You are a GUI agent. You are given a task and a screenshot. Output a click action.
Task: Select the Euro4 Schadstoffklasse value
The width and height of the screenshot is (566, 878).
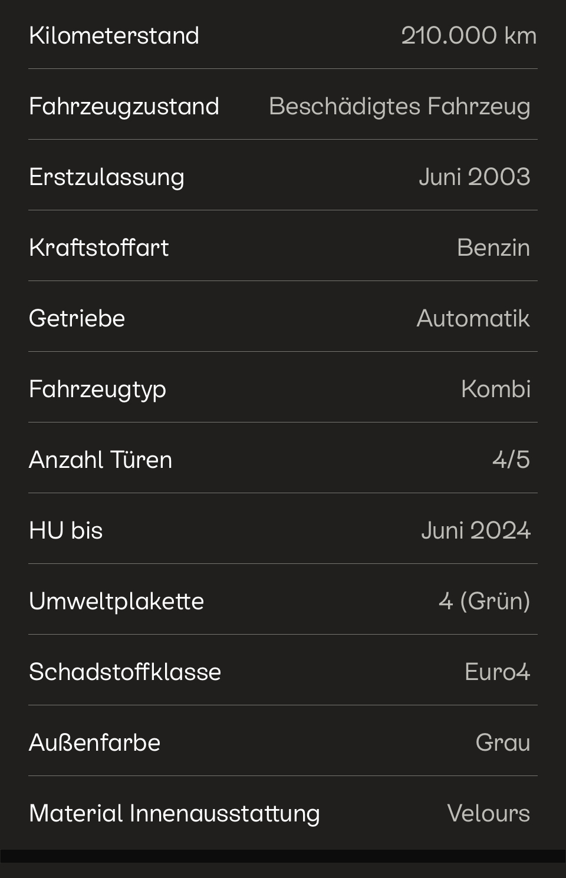coord(497,672)
